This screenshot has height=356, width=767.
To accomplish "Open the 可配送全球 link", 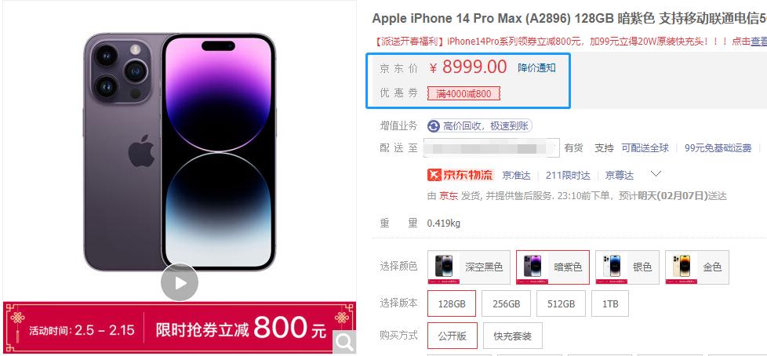I will tap(645, 147).
